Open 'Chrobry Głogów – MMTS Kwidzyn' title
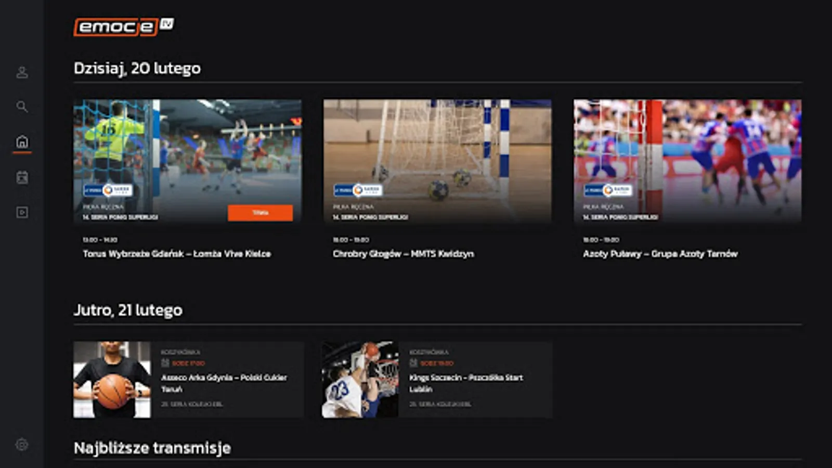832x468 pixels. tap(404, 254)
